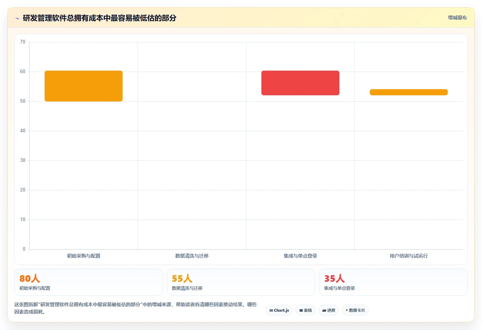Open the 35人 集成与单点登录 stat card
Image resolution: width=482 pixels, height=330 pixels.
click(x=393, y=282)
